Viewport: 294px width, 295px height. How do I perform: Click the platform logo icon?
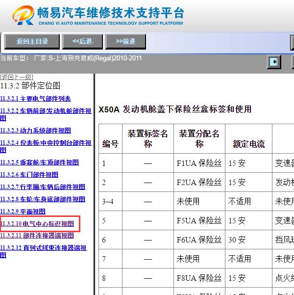(24, 15)
